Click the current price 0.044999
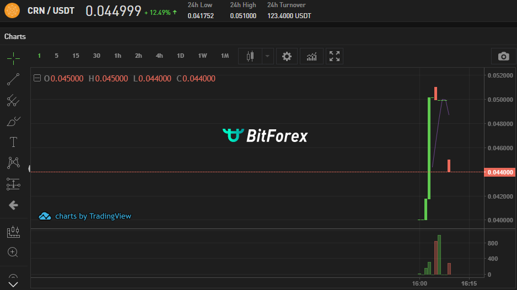Image resolution: width=517 pixels, height=290 pixels. click(x=114, y=11)
